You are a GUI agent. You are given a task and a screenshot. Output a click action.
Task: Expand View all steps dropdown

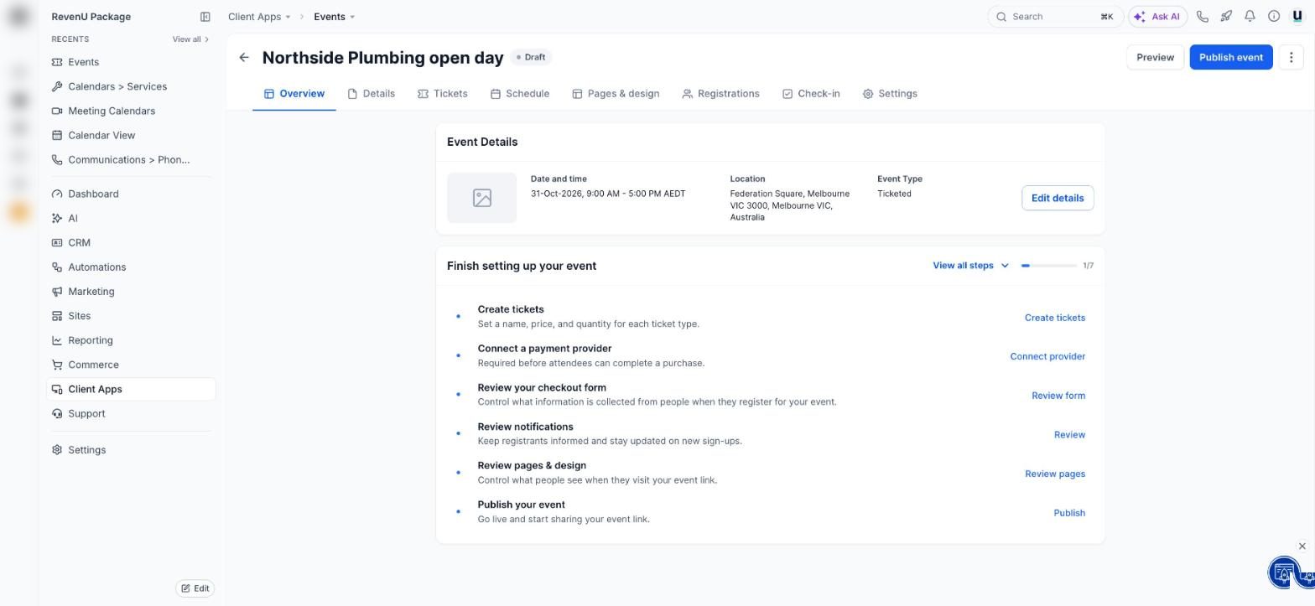(x=970, y=266)
